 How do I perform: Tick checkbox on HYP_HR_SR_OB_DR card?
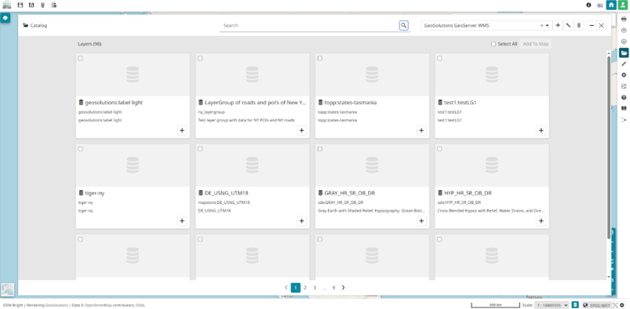(439, 149)
